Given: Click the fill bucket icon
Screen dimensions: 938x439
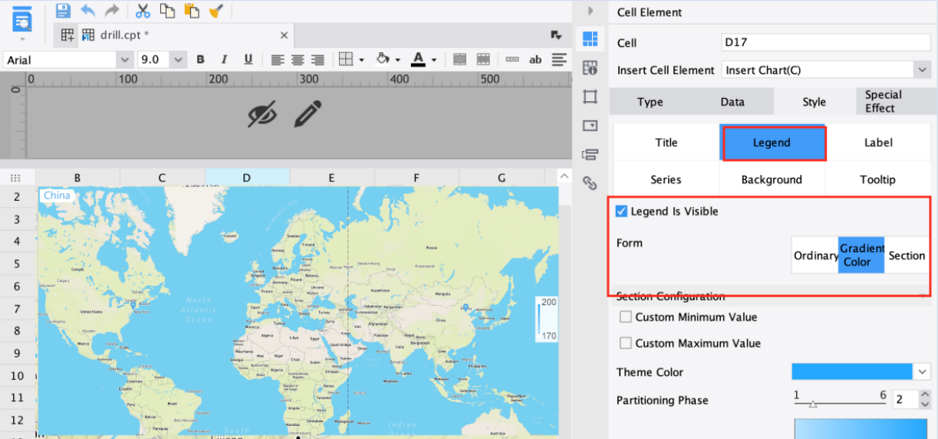Looking at the screenshot, I should pos(383,59).
